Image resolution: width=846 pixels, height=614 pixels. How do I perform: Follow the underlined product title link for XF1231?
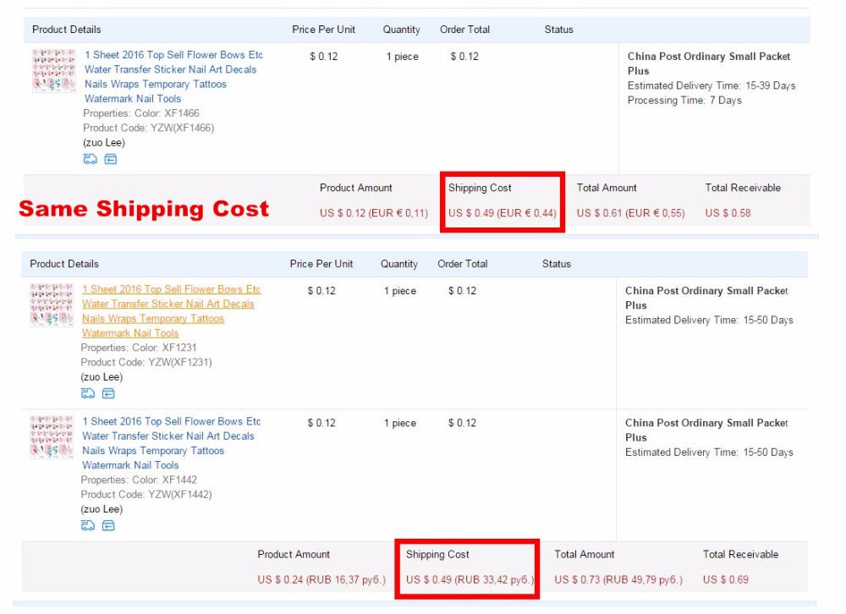click(172, 311)
